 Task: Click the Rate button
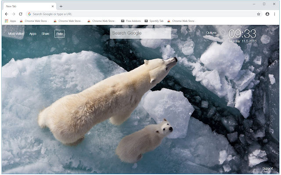(x=60, y=34)
